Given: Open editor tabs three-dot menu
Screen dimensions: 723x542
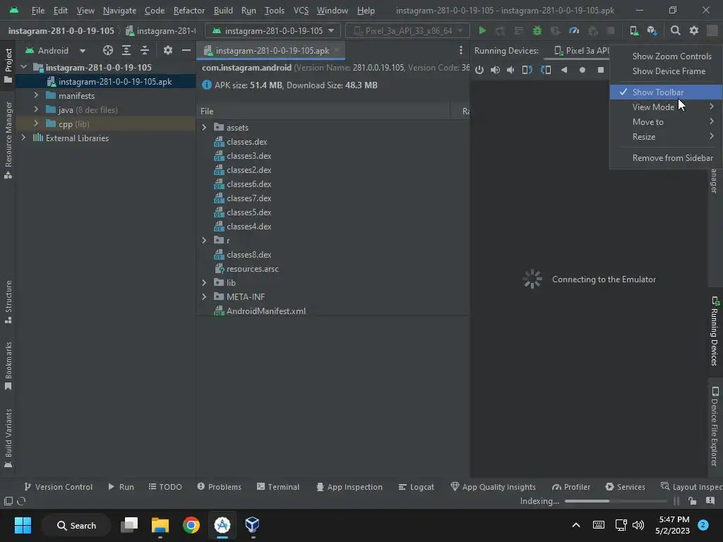Looking at the screenshot, I should 460,50.
